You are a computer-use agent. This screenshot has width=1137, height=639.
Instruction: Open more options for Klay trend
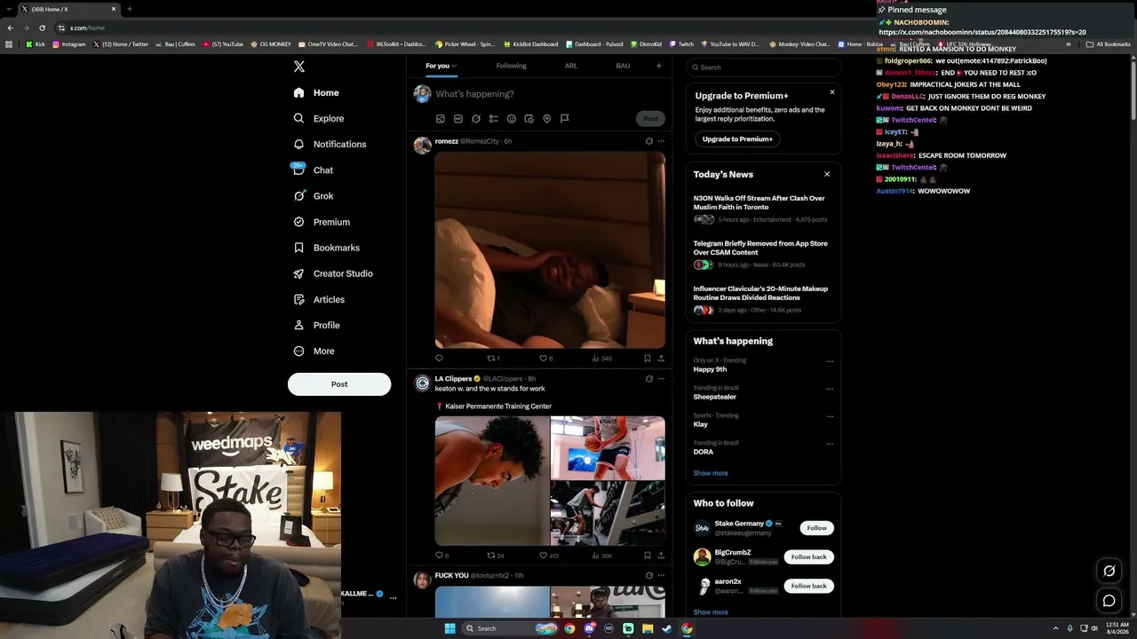click(830, 416)
